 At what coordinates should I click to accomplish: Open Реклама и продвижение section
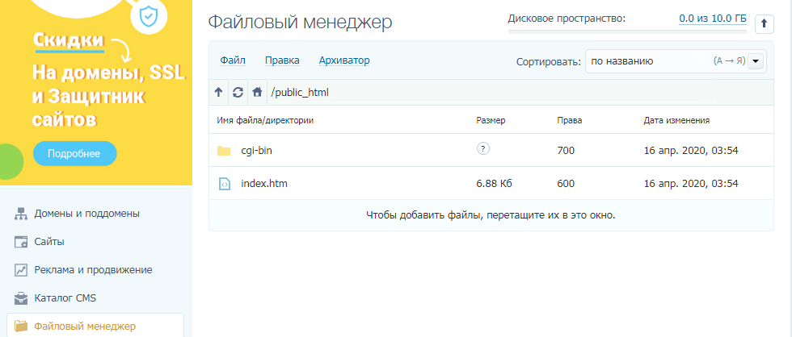tap(93, 269)
